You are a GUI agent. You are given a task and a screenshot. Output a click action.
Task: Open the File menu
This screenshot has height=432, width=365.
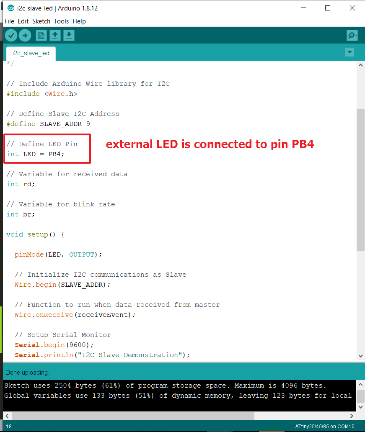coord(9,21)
